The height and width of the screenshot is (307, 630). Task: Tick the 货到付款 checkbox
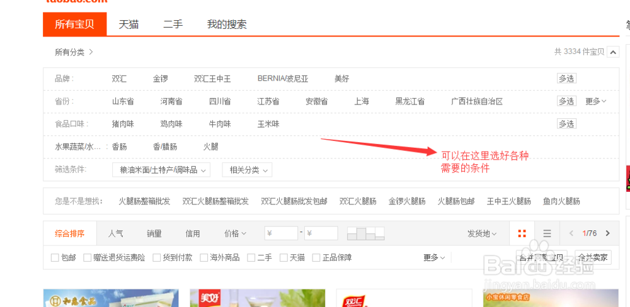pos(157,258)
